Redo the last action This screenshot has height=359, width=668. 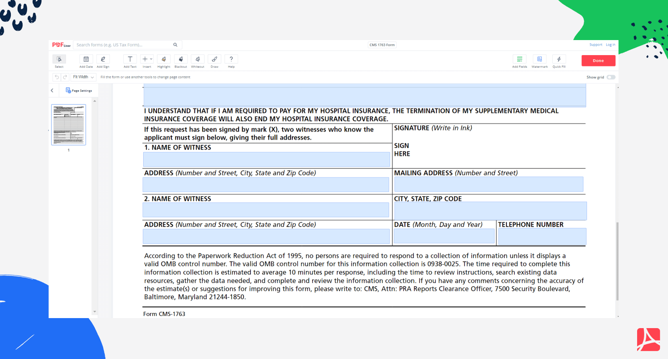(x=65, y=77)
